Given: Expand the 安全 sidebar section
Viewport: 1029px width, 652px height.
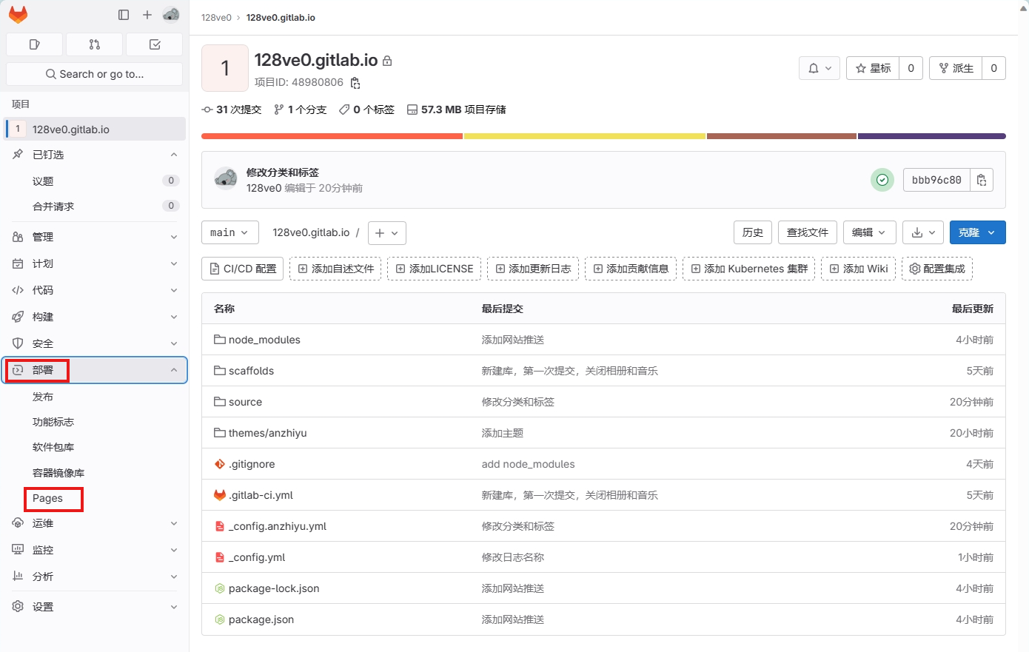Looking at the screenshot, I should click(x=95, y=343).
